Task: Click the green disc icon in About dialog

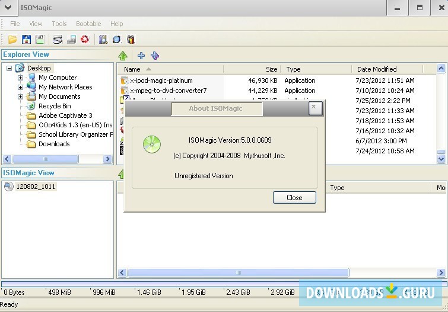Action: (152, 144)
